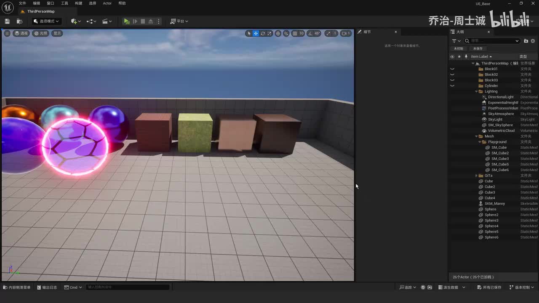Toggle world/local coordinate globe icon
The image size is (539, 303).
point(278,33)
